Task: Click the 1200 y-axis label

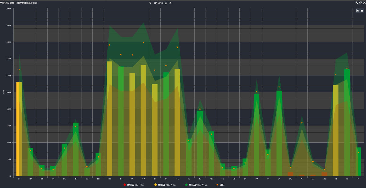Action: click(9, 75)
